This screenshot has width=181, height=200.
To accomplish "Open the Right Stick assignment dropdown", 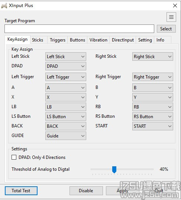I will coord(153,57).
